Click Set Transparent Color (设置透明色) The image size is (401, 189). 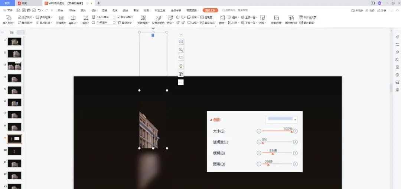click(x=158, y=20)
